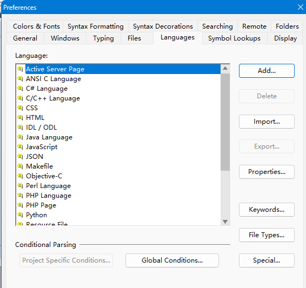
Task: Select the JSON language entry
Action: coord(118,156)
